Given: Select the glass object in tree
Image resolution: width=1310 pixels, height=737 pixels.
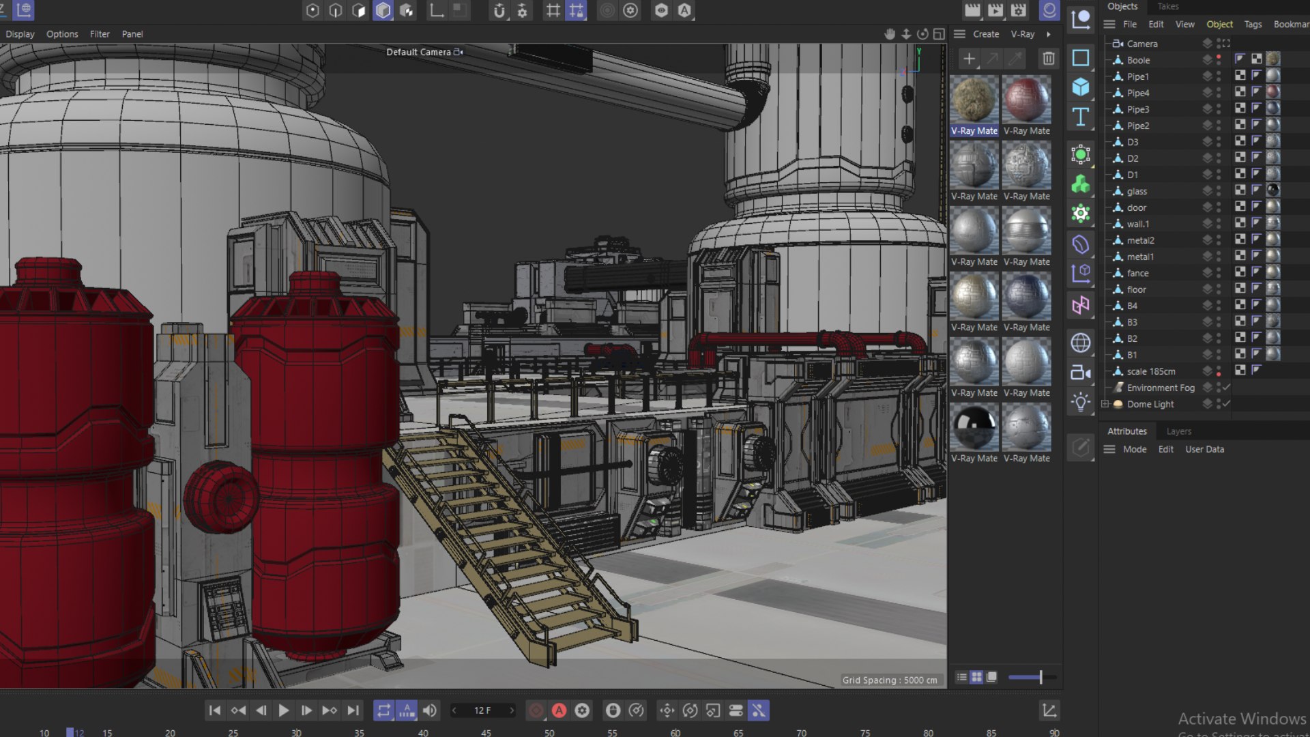Looking at the screenshot, I should 1137,191.
